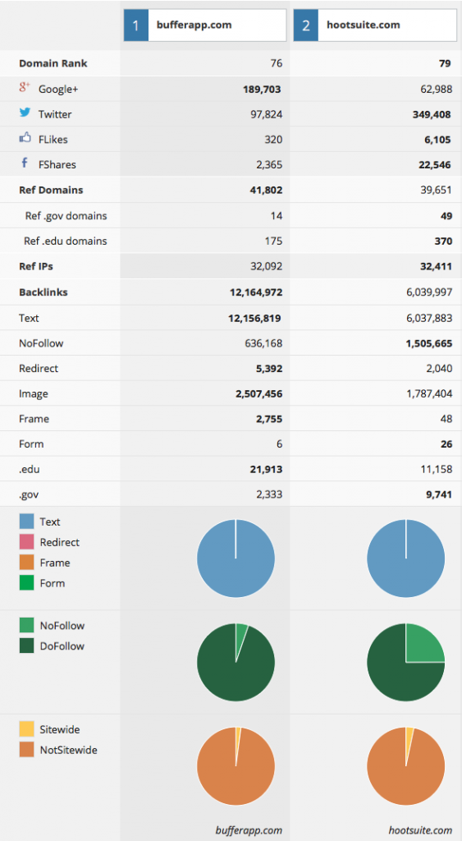
Task: Click the Domain Rank row label
Action: [53, 63]
